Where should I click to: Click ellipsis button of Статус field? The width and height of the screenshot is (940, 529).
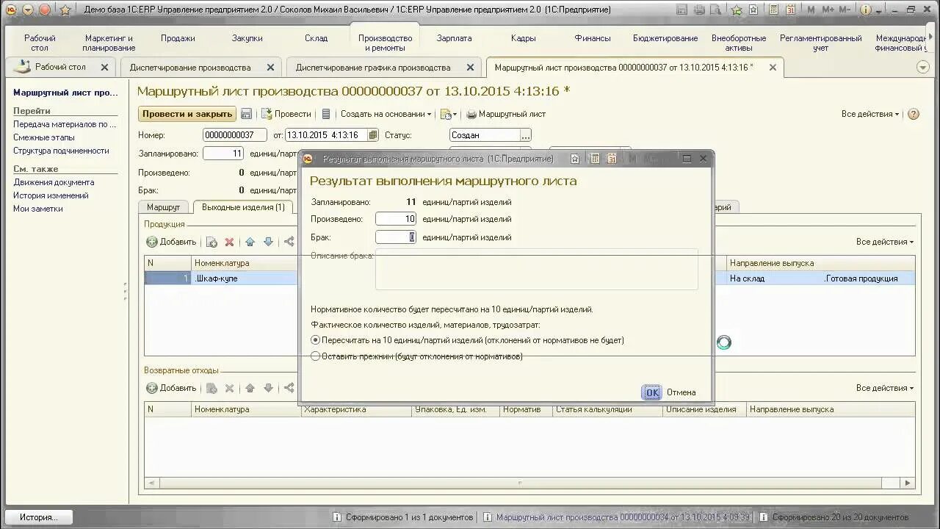pos(525,135)
